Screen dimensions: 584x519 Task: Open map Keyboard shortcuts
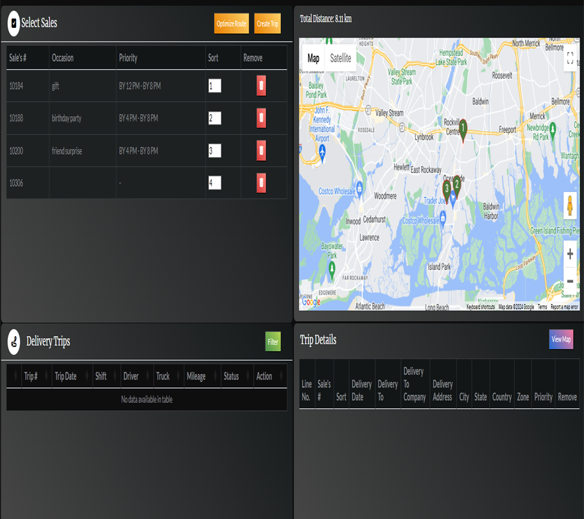(x=480, y=307)
